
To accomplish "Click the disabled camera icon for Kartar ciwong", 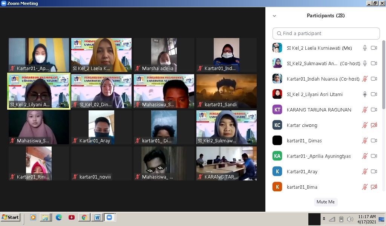I will click(374, 125).
